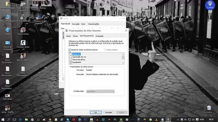Select the samp - Atalho shortcut
This screenshot has width=218, height=122.
click(x=7, y=109)
